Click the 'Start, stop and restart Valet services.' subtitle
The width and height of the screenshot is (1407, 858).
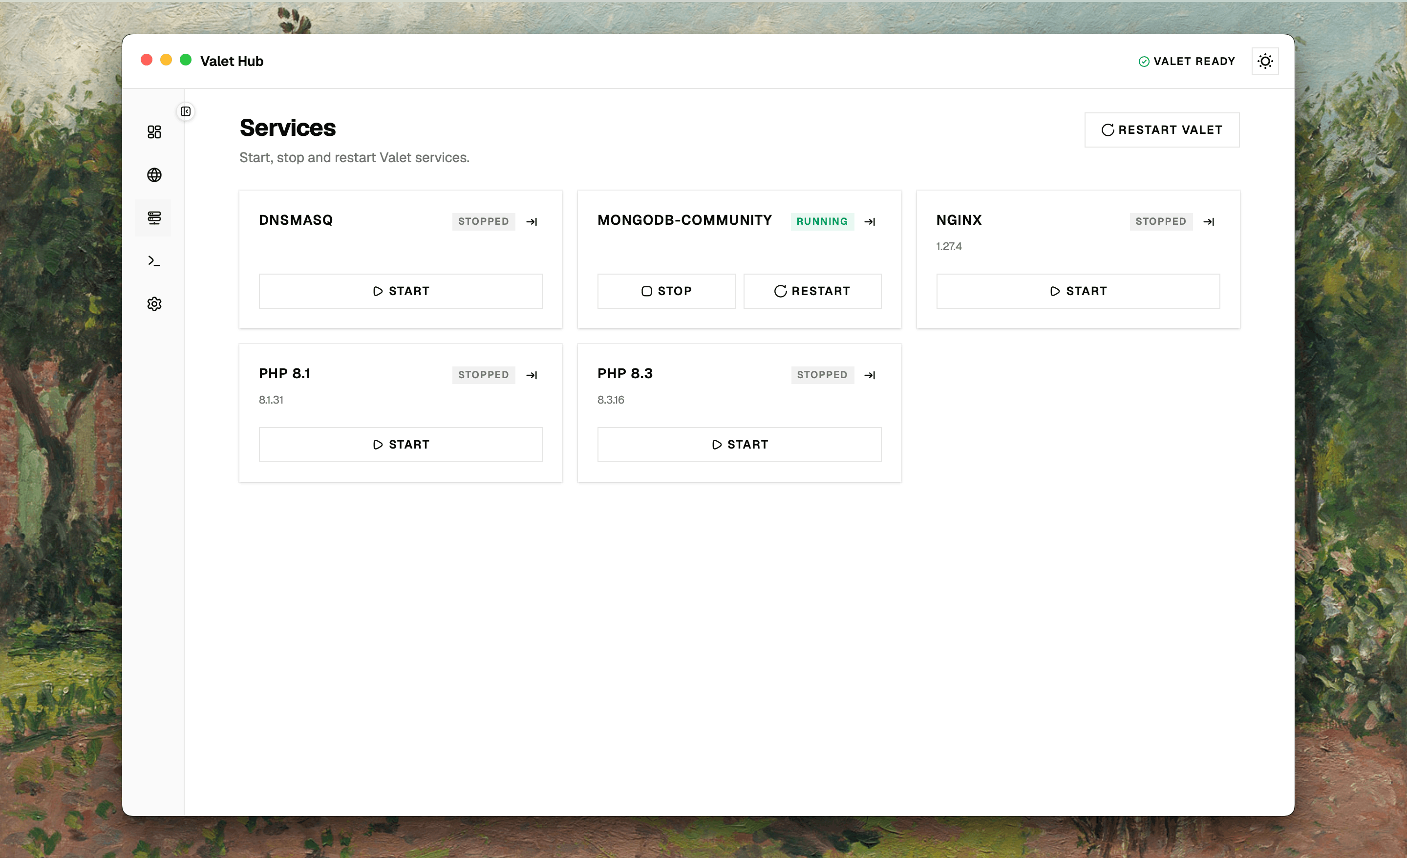[354, 158]
